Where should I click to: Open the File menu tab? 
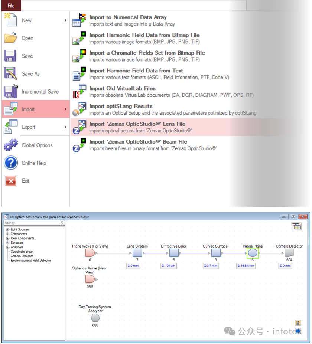[11, 6]
